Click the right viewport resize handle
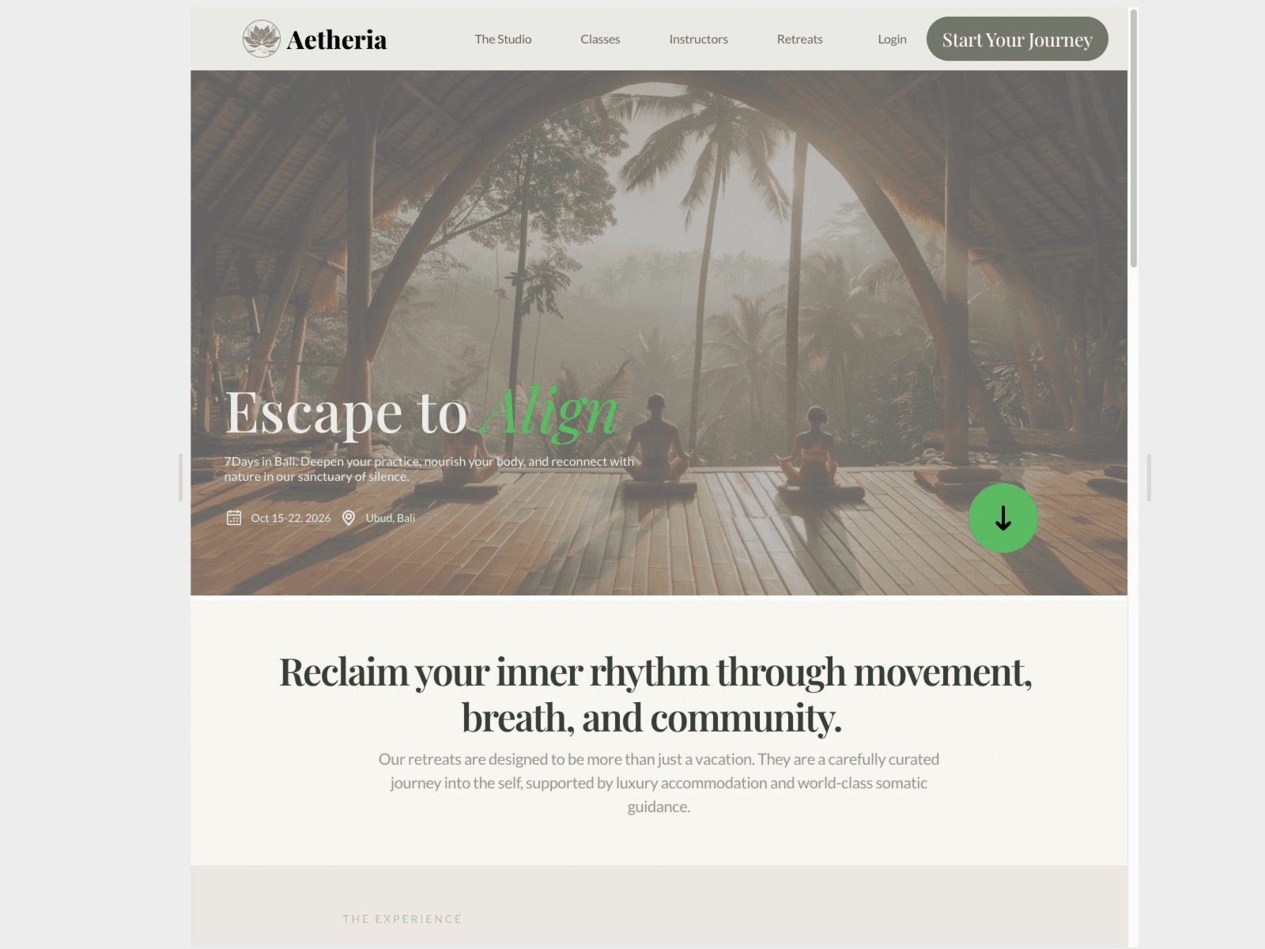Viewport: 1265px width, 949px height. coord(1149,478)
